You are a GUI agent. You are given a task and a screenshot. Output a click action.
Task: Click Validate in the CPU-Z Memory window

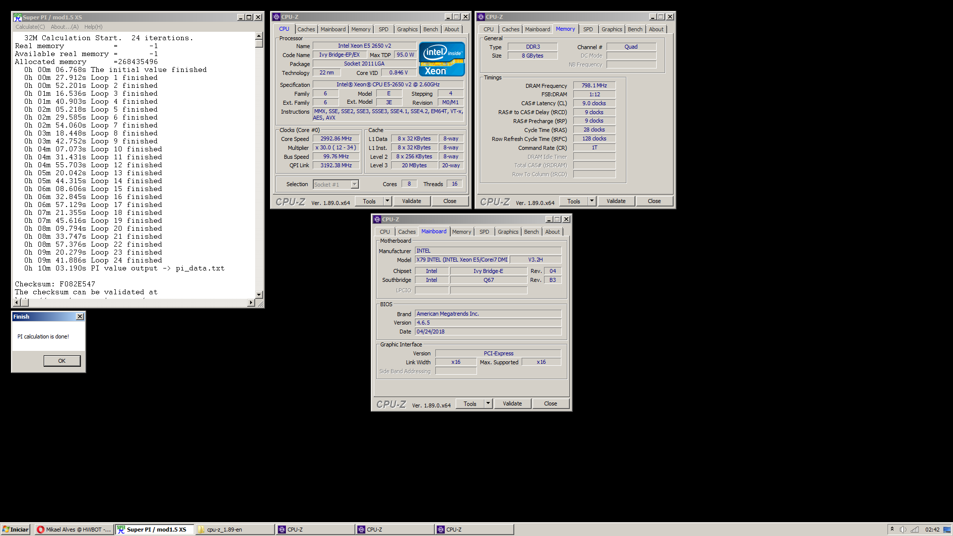coord(616,201)
